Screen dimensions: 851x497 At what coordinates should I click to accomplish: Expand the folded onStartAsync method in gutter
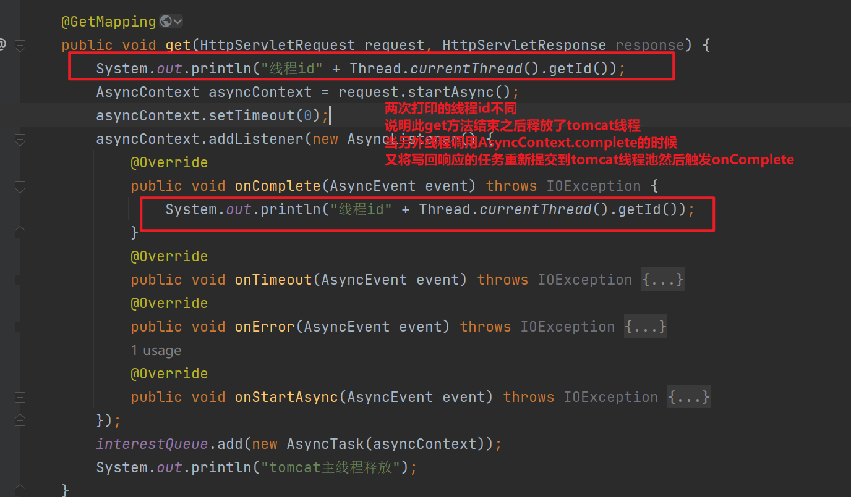click(x=20, y=397)
